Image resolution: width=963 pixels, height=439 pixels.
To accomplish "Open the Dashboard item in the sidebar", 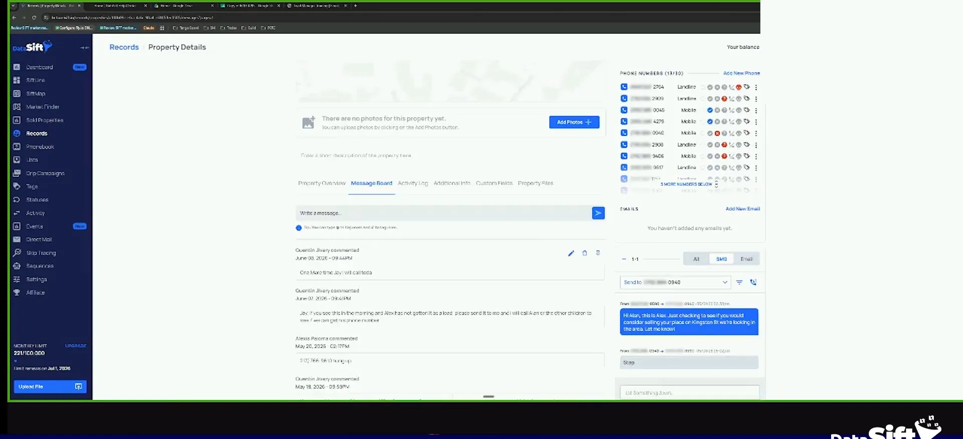I will (x=40, y=67).
